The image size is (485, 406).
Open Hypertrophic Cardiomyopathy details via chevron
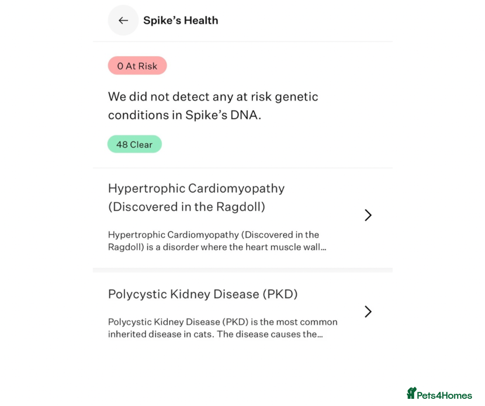tap(368, 215)
